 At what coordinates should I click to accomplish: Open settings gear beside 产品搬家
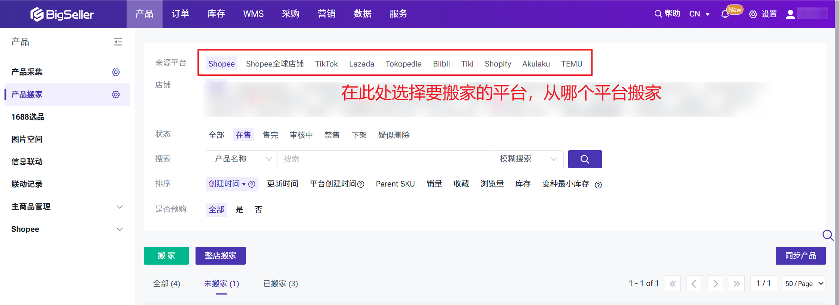pyautogui.click(x=116, y=95)
